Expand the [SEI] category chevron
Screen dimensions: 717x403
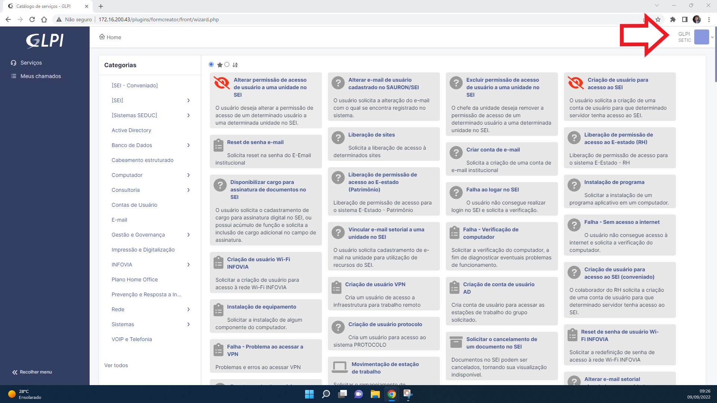pyautogui.click(x=189, y=100)
